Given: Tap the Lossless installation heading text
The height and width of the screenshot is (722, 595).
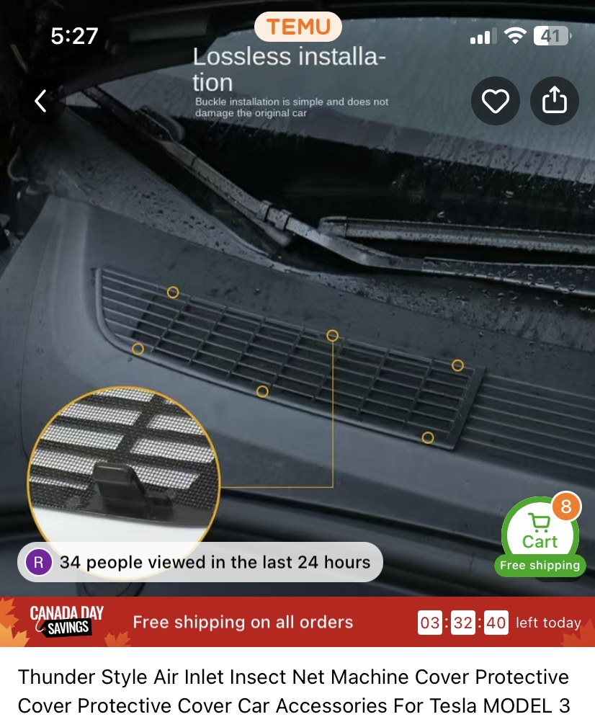Looking at the screenshot, I should coord(289,69).
